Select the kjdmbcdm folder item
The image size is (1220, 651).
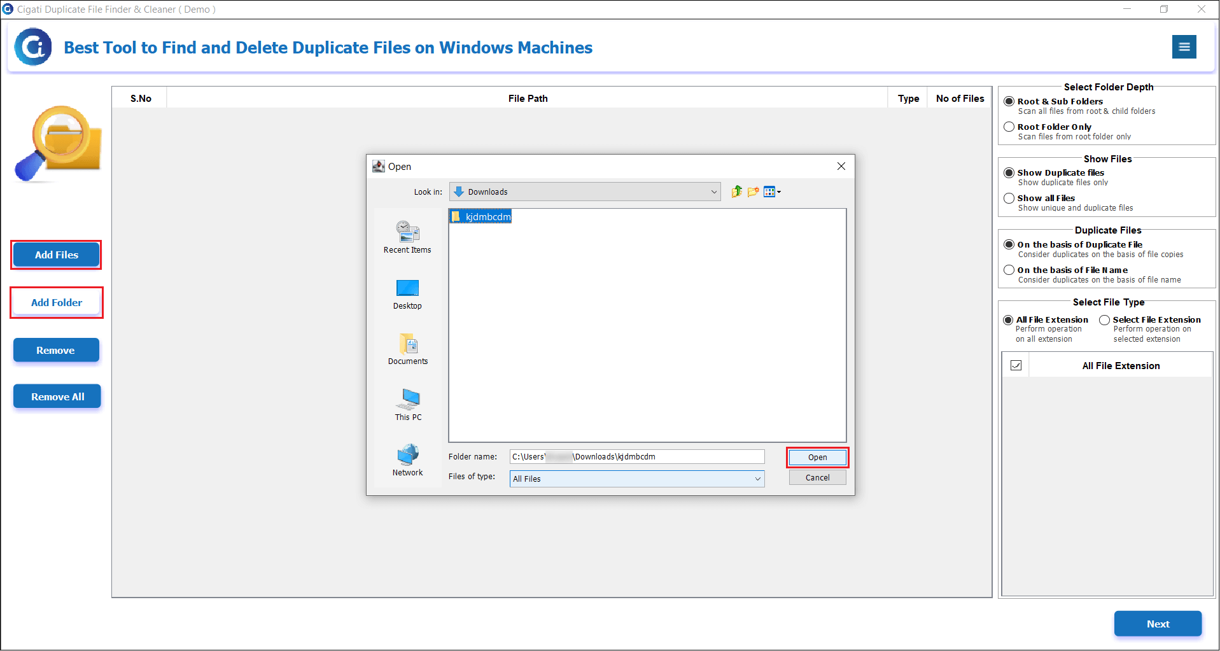(480, 217)
